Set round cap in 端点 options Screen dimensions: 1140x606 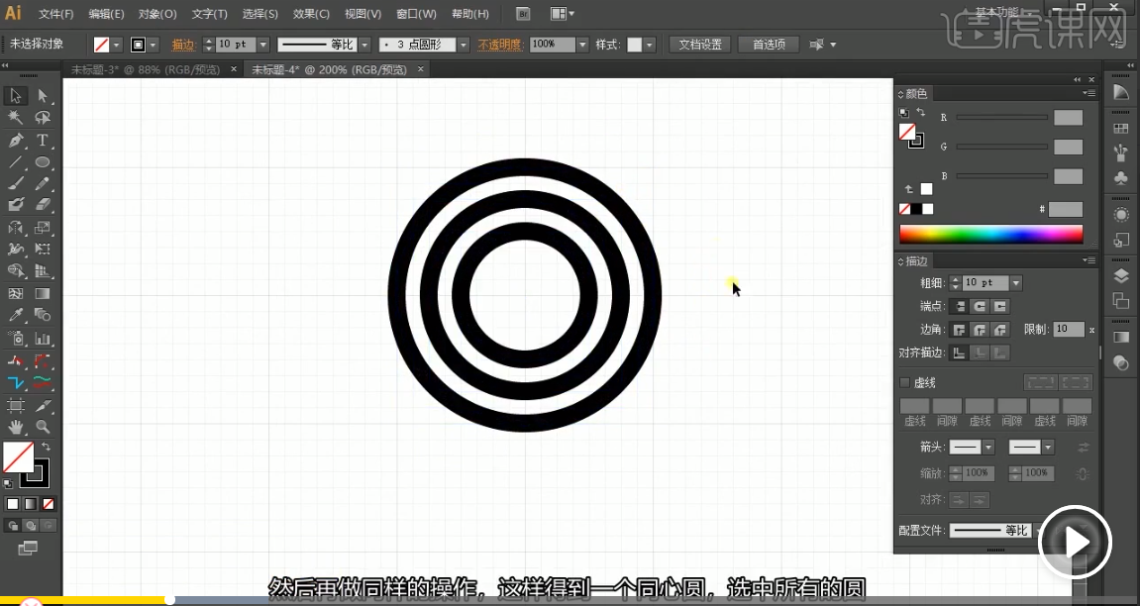pos(979,307)
